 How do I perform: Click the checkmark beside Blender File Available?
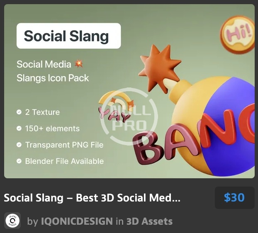pos(19,161)
